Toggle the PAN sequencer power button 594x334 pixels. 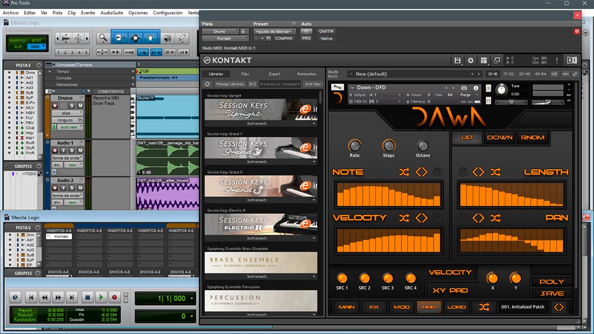(463, 218)
